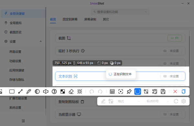Cancel the screenshot with red X
Image resolution: width=194 pixels, height=126 pixels.
[x=175, y=92]
